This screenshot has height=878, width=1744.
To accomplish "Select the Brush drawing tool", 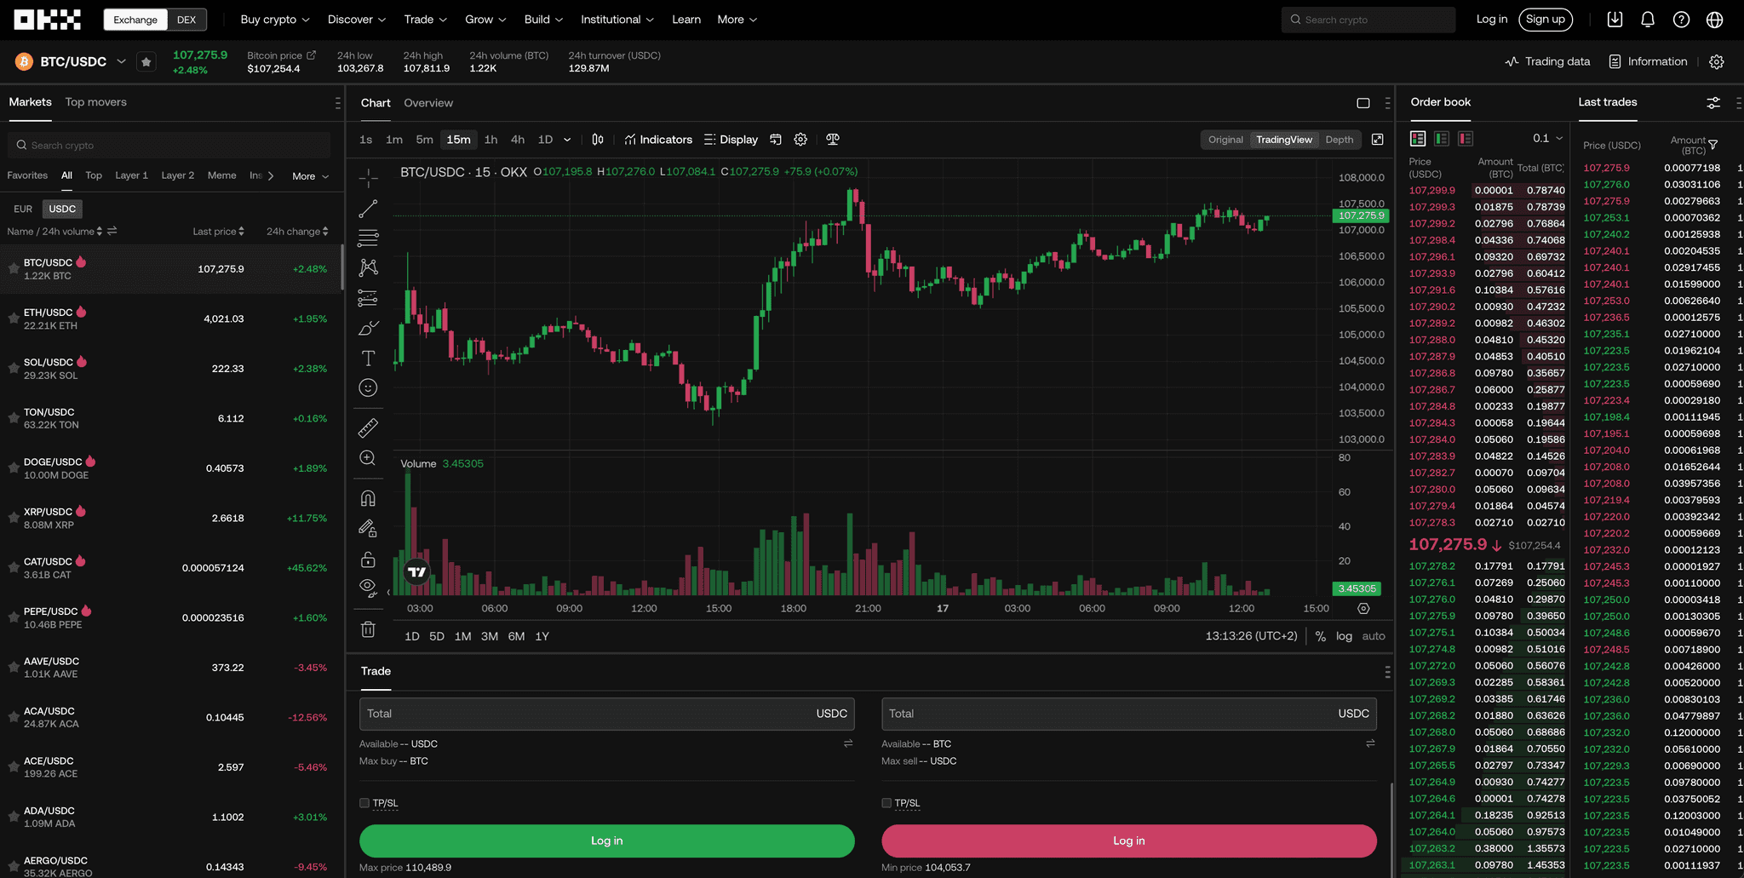I will 368,327.
